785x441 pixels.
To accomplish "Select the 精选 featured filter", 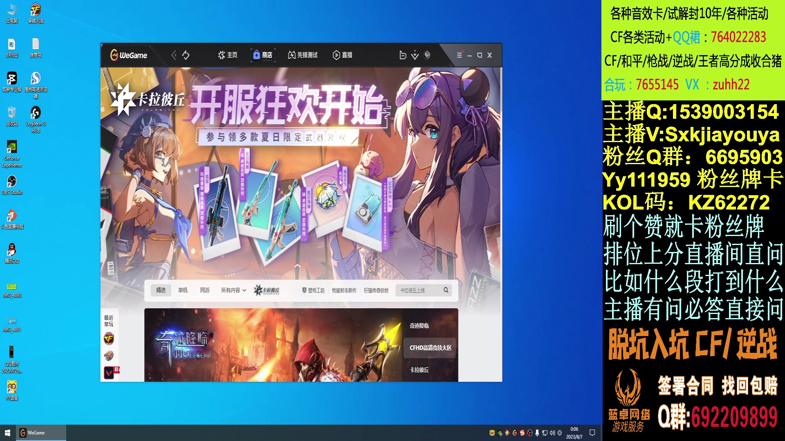I will [x=161, y=290].
